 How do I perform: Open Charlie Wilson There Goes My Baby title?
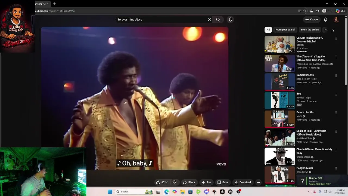[314, 151]
